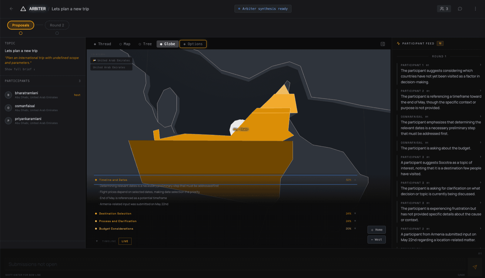Viewport: 485px width, 278px height.
Task: Open the Options tab
Action: click(x=193, y=44)
